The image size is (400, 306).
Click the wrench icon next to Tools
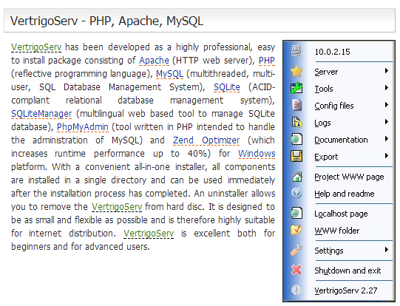(x=296, y=88)
